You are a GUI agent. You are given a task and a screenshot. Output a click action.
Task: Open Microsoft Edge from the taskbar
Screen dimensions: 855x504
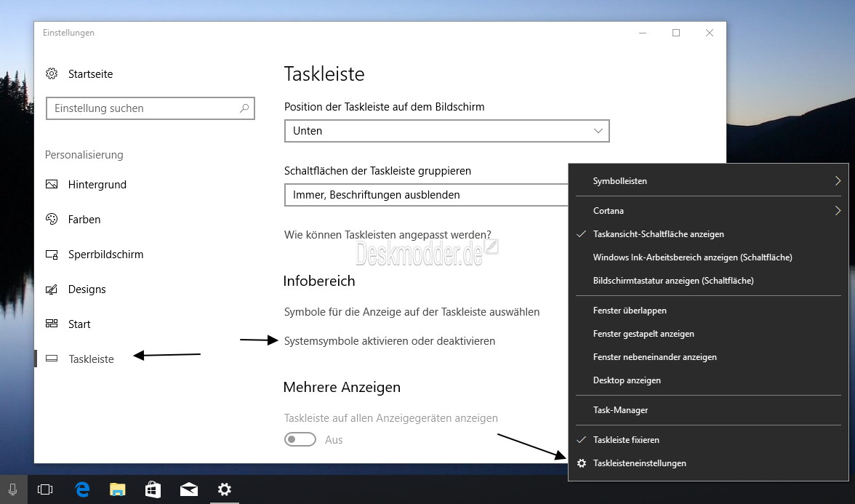coord(82,489)
